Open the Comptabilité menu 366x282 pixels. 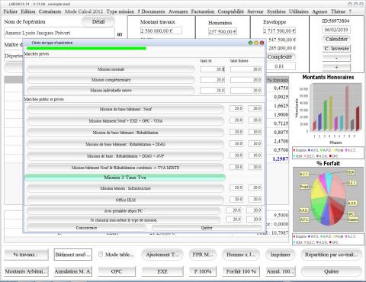pyautogui.click(x=231, y=11)
